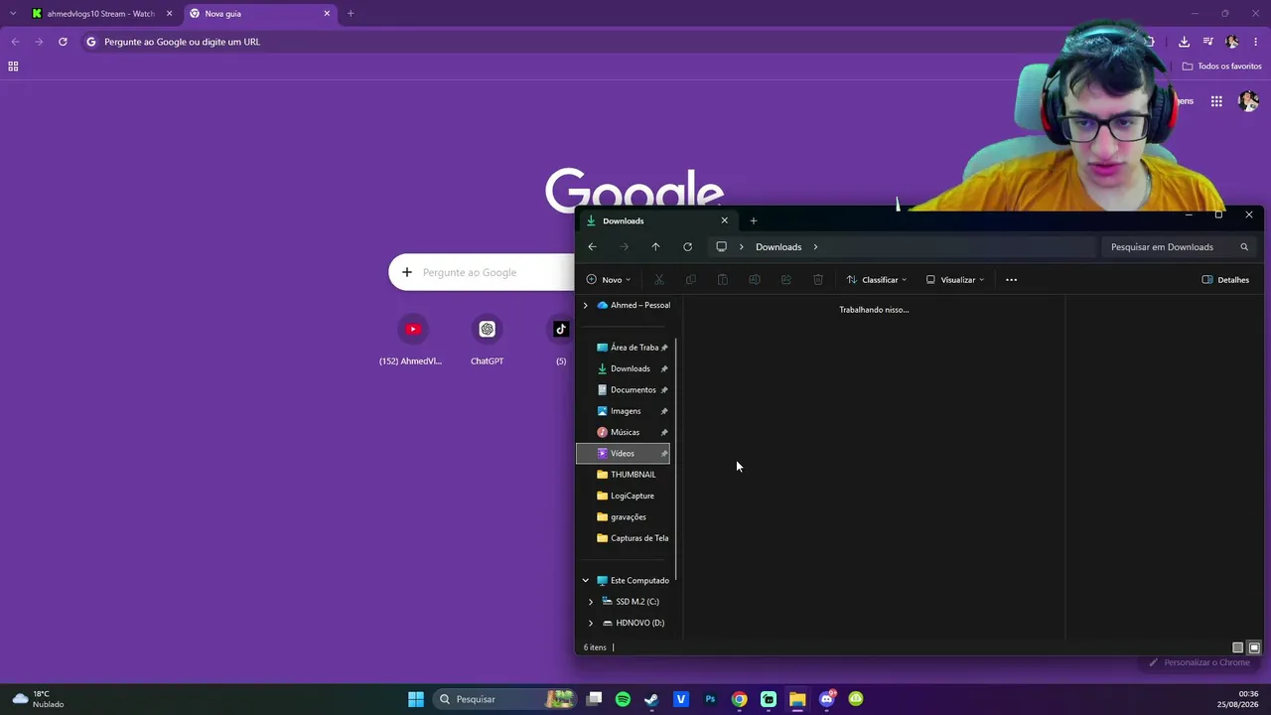
Task: Expand the SSD M.2 (C:) drive
Action: click(x=591, y=602)
